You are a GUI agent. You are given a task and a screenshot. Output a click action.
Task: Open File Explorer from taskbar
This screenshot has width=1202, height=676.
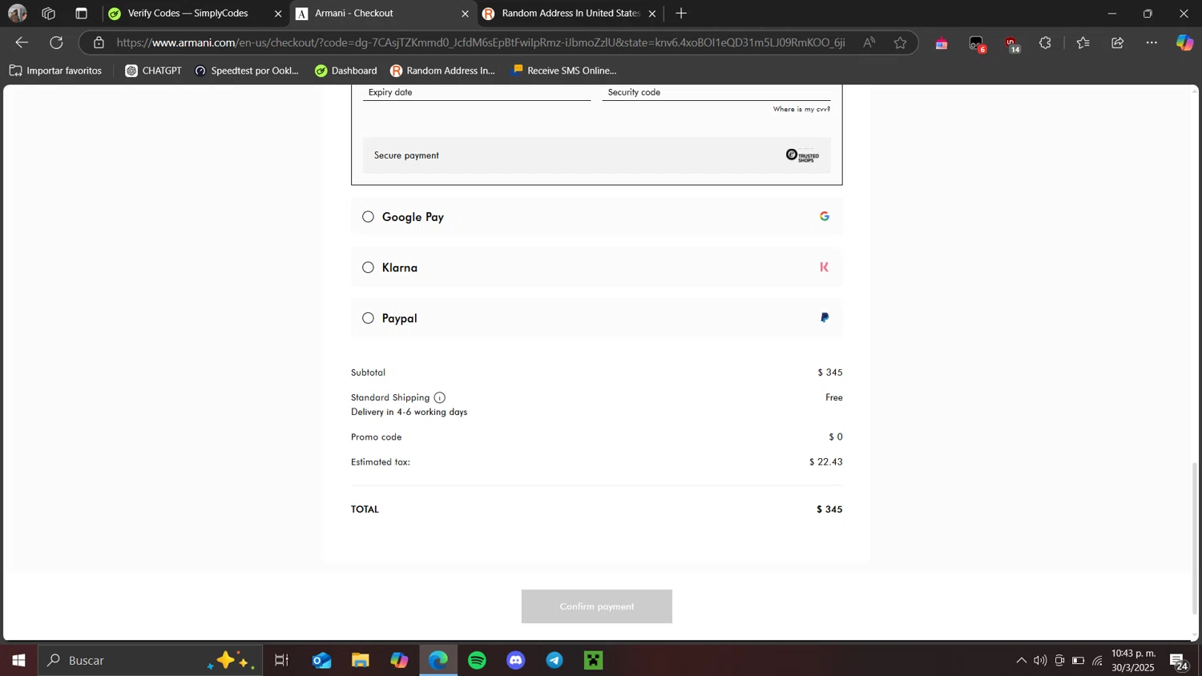coord(361,660)
